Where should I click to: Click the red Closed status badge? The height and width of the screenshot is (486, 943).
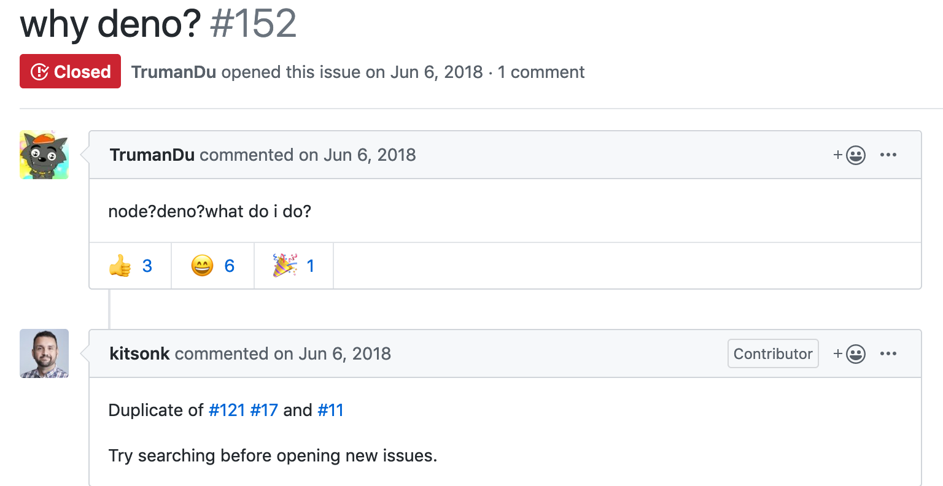70,71
